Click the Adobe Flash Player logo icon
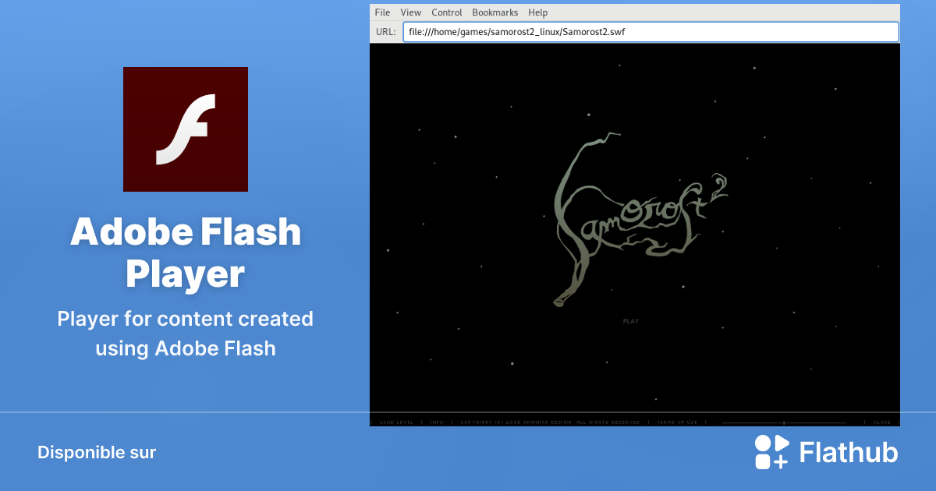The width and height of the screenshot is (936, 491). 185,129
